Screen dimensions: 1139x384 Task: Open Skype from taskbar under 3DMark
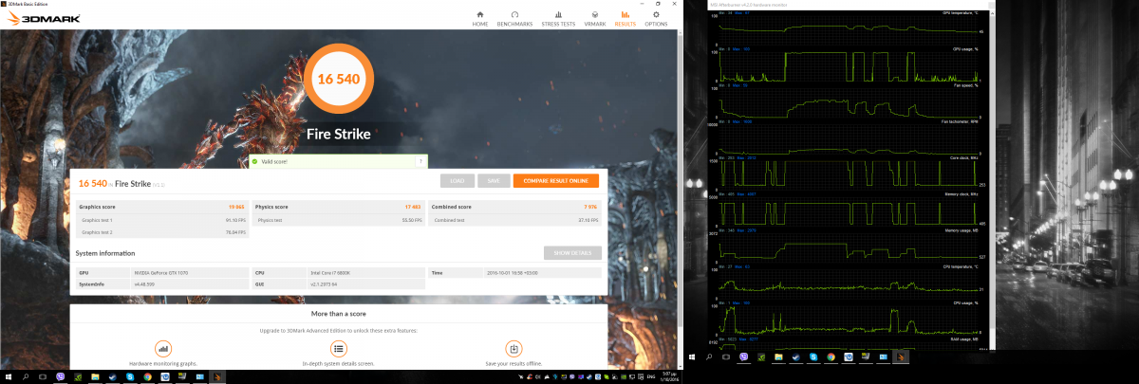130,377
